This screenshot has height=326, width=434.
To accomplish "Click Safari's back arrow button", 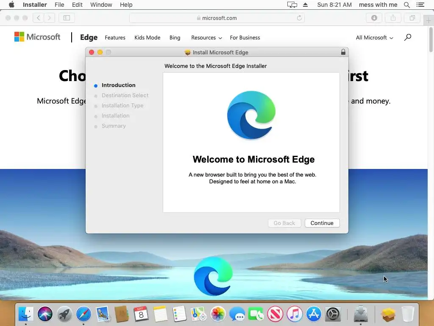I will pyautogui.click(x=39, y=18).
